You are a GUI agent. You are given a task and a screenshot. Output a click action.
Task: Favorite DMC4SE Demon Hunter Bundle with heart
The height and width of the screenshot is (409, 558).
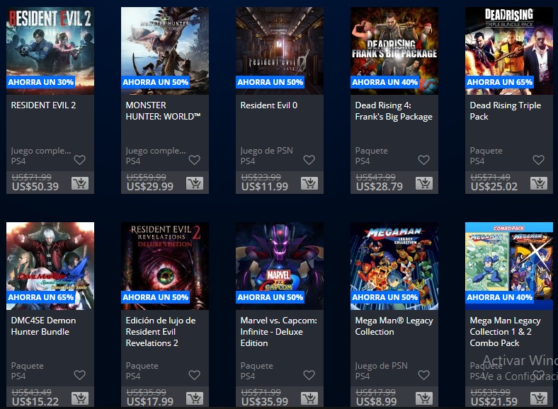[80, 375]
